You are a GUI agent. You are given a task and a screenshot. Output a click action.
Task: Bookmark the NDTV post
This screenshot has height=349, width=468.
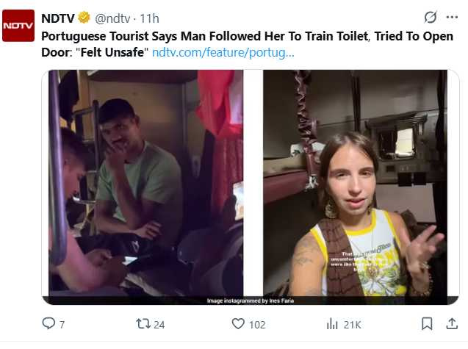point(427,323)
